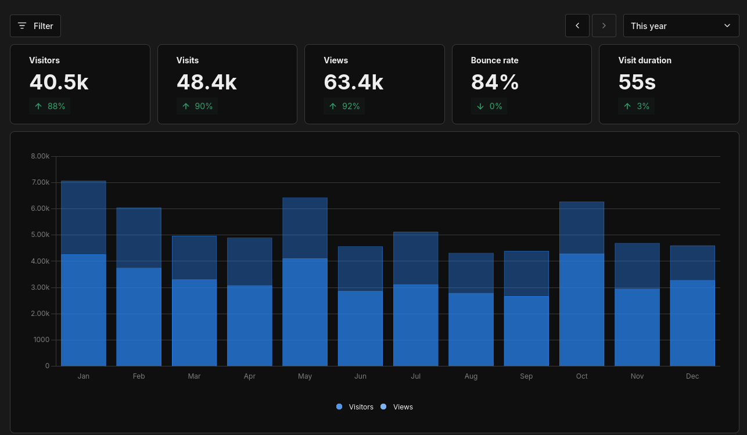Open the This year date range dropdown

tap(680, 26)
